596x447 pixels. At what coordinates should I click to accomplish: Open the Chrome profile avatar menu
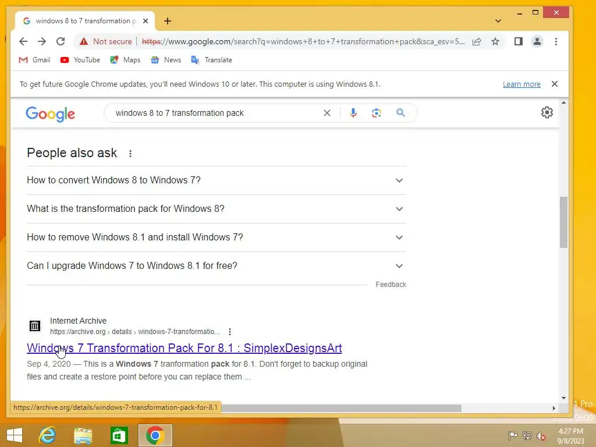point(537,41)
